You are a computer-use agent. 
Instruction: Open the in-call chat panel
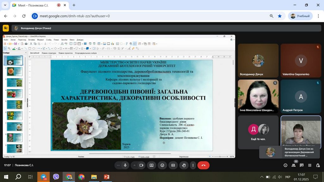pos(302,165)
